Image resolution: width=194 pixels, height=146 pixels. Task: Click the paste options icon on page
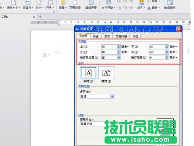tap(46, 55)
